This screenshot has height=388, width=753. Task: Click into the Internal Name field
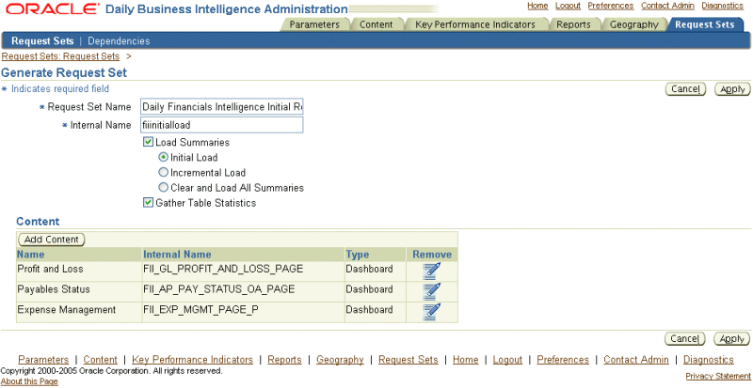pyautogui.click(x=221, y=125)
